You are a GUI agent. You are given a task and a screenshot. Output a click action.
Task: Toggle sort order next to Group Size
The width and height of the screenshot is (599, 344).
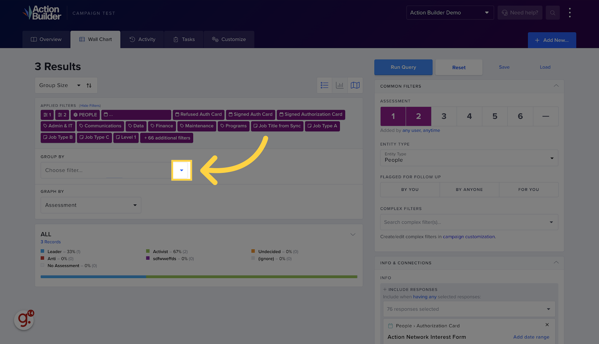[89, 85]
